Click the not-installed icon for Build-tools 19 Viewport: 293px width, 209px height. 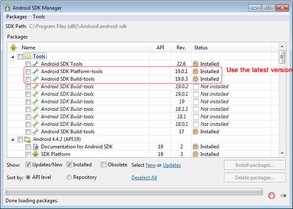[x=195, y=102]
